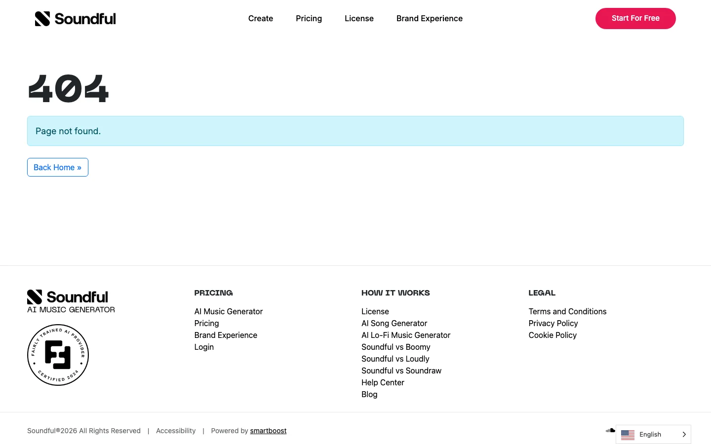This screenshot has height=444, width=711.
Task: Click the Start For Free button
Action: (x=635, y=18)
